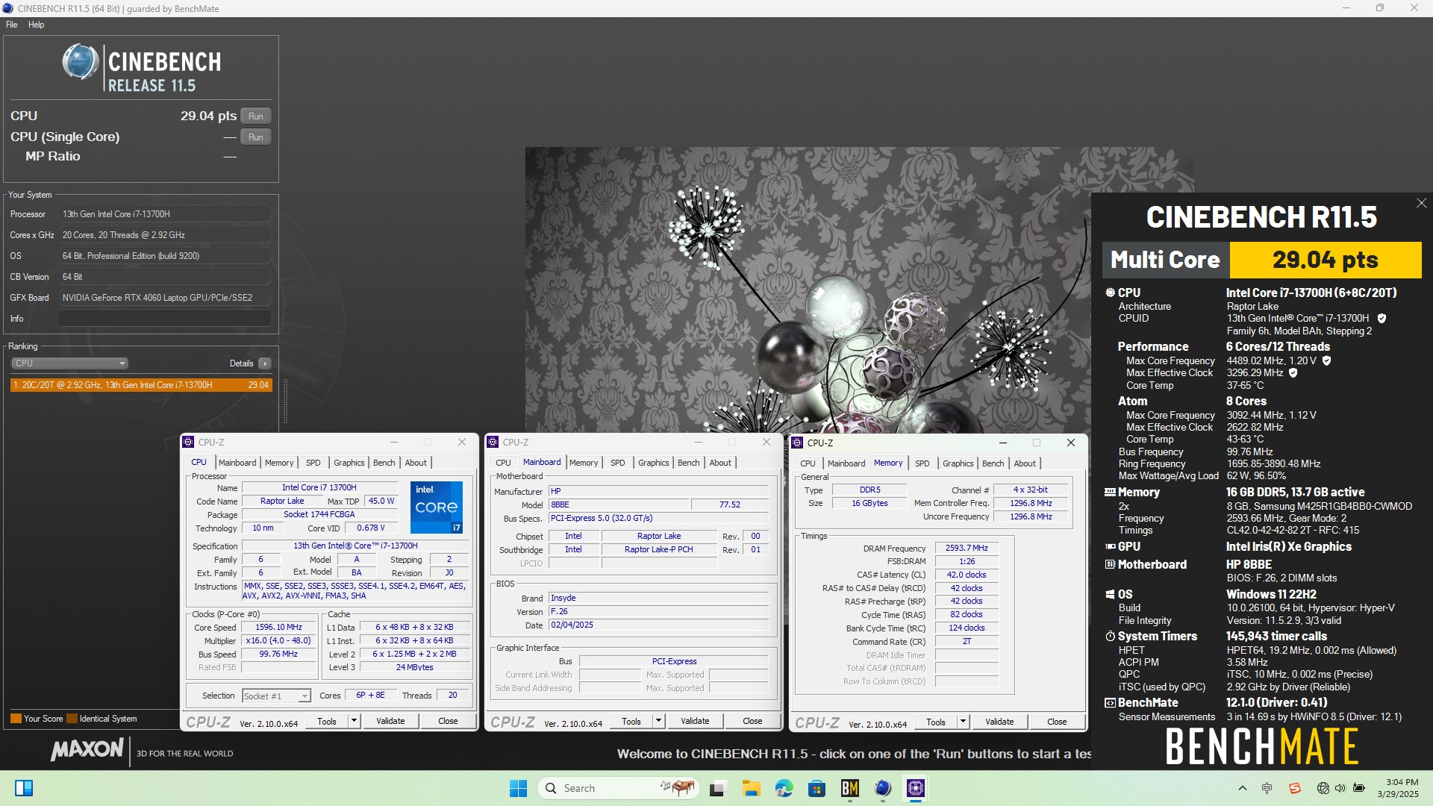Click the shield beside Max Core Frequency 4489.02
The height and width of the screenshot is (806, 1433).
click(1326, 360)
